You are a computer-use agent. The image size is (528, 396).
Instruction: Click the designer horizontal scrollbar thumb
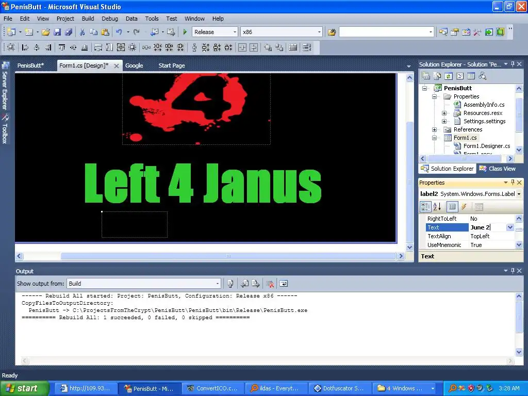coord(228,256)
